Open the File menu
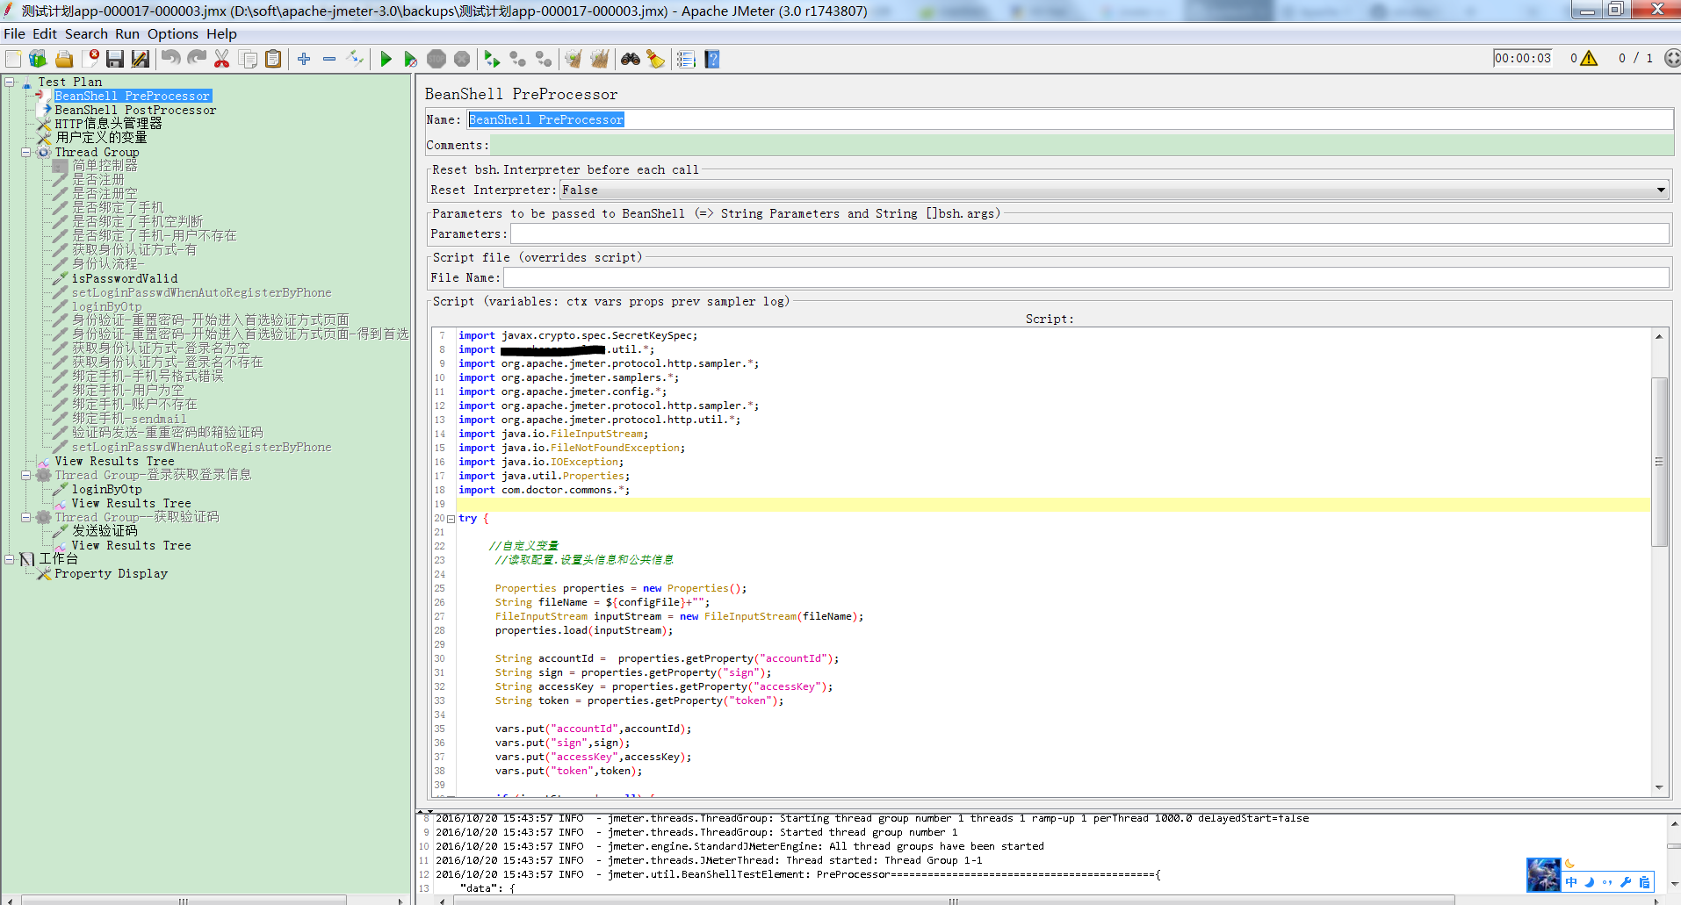This screenshot has height=905, width=1681. [x=14, y=33]
